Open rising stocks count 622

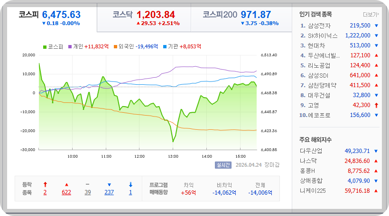[x=66, y=192]
